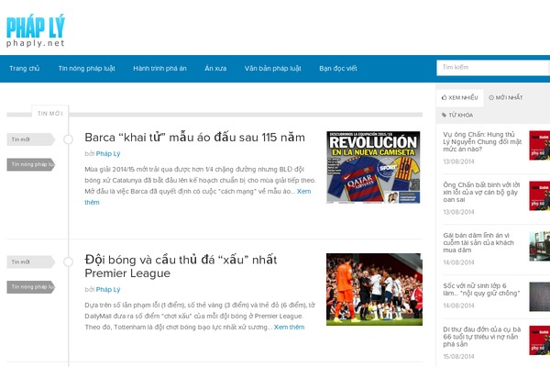Click Pháp Lý author link under Barca article
Screen dimensions: 550x367
pos(108,153)
